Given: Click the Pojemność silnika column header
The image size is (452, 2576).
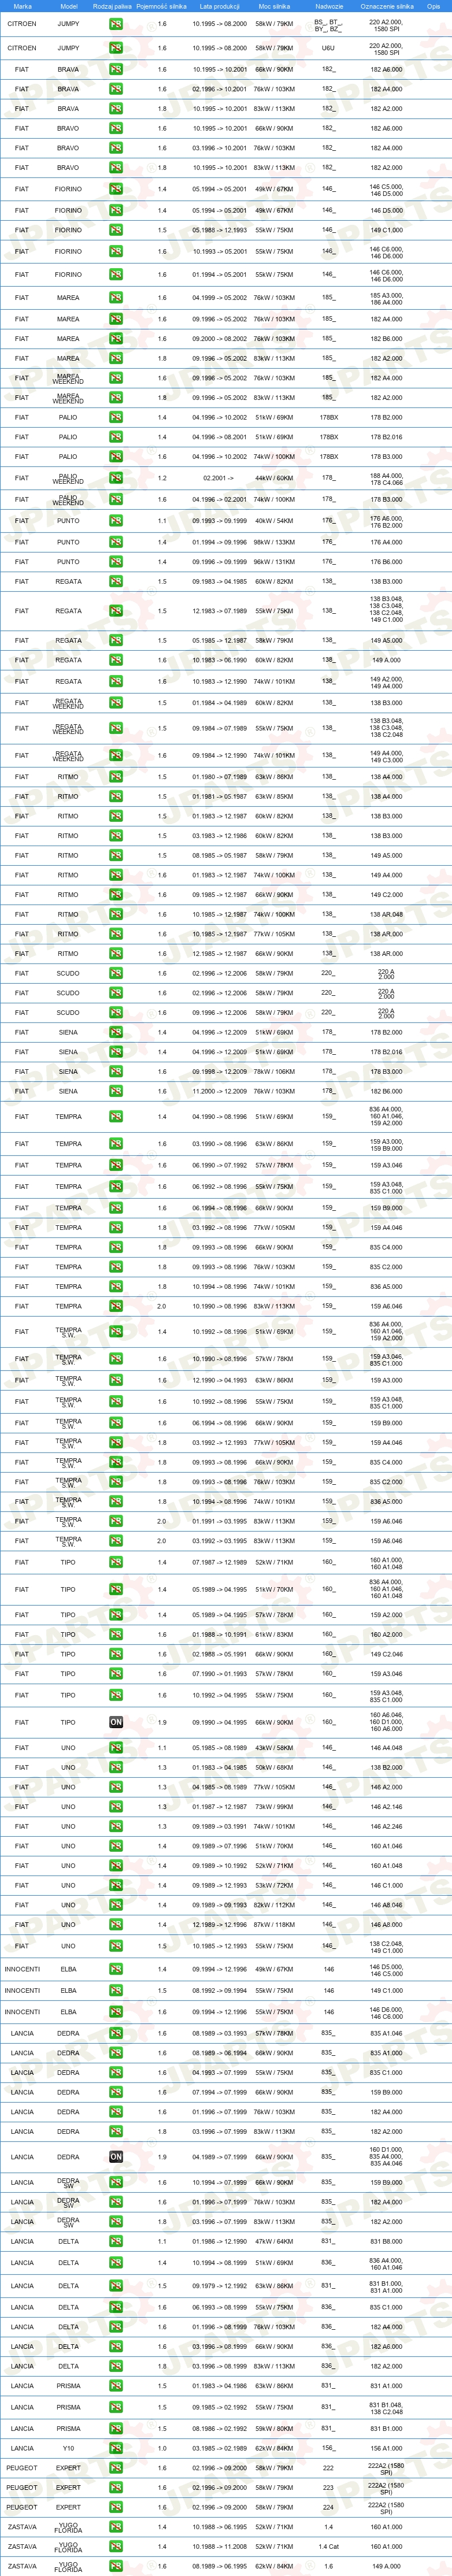Looking at the screenshot, I should [x=161, y=6].
